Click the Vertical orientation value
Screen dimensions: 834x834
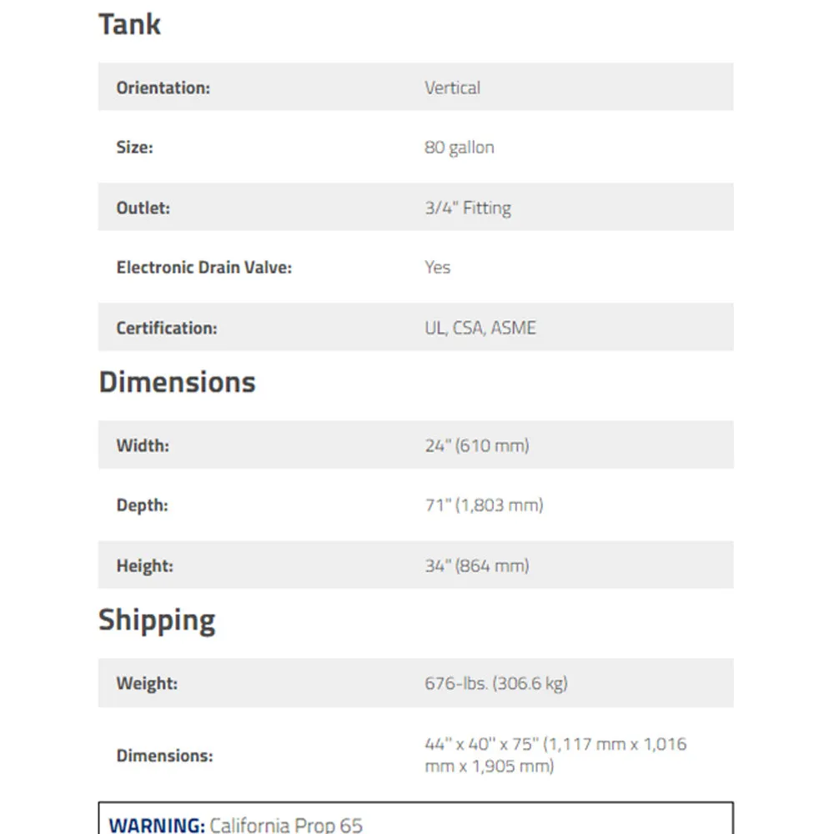click(x=452, y=88)
